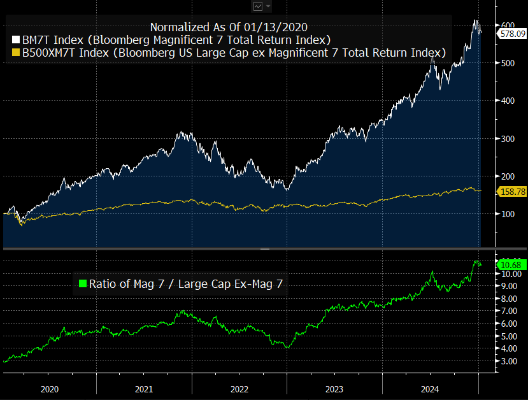528x400 pixels.
Task: Click the 400 tick on price axis
Action: click(508, 101)
